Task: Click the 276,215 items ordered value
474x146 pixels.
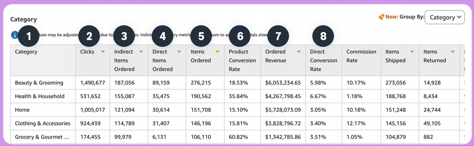Action: coord(201,83)
